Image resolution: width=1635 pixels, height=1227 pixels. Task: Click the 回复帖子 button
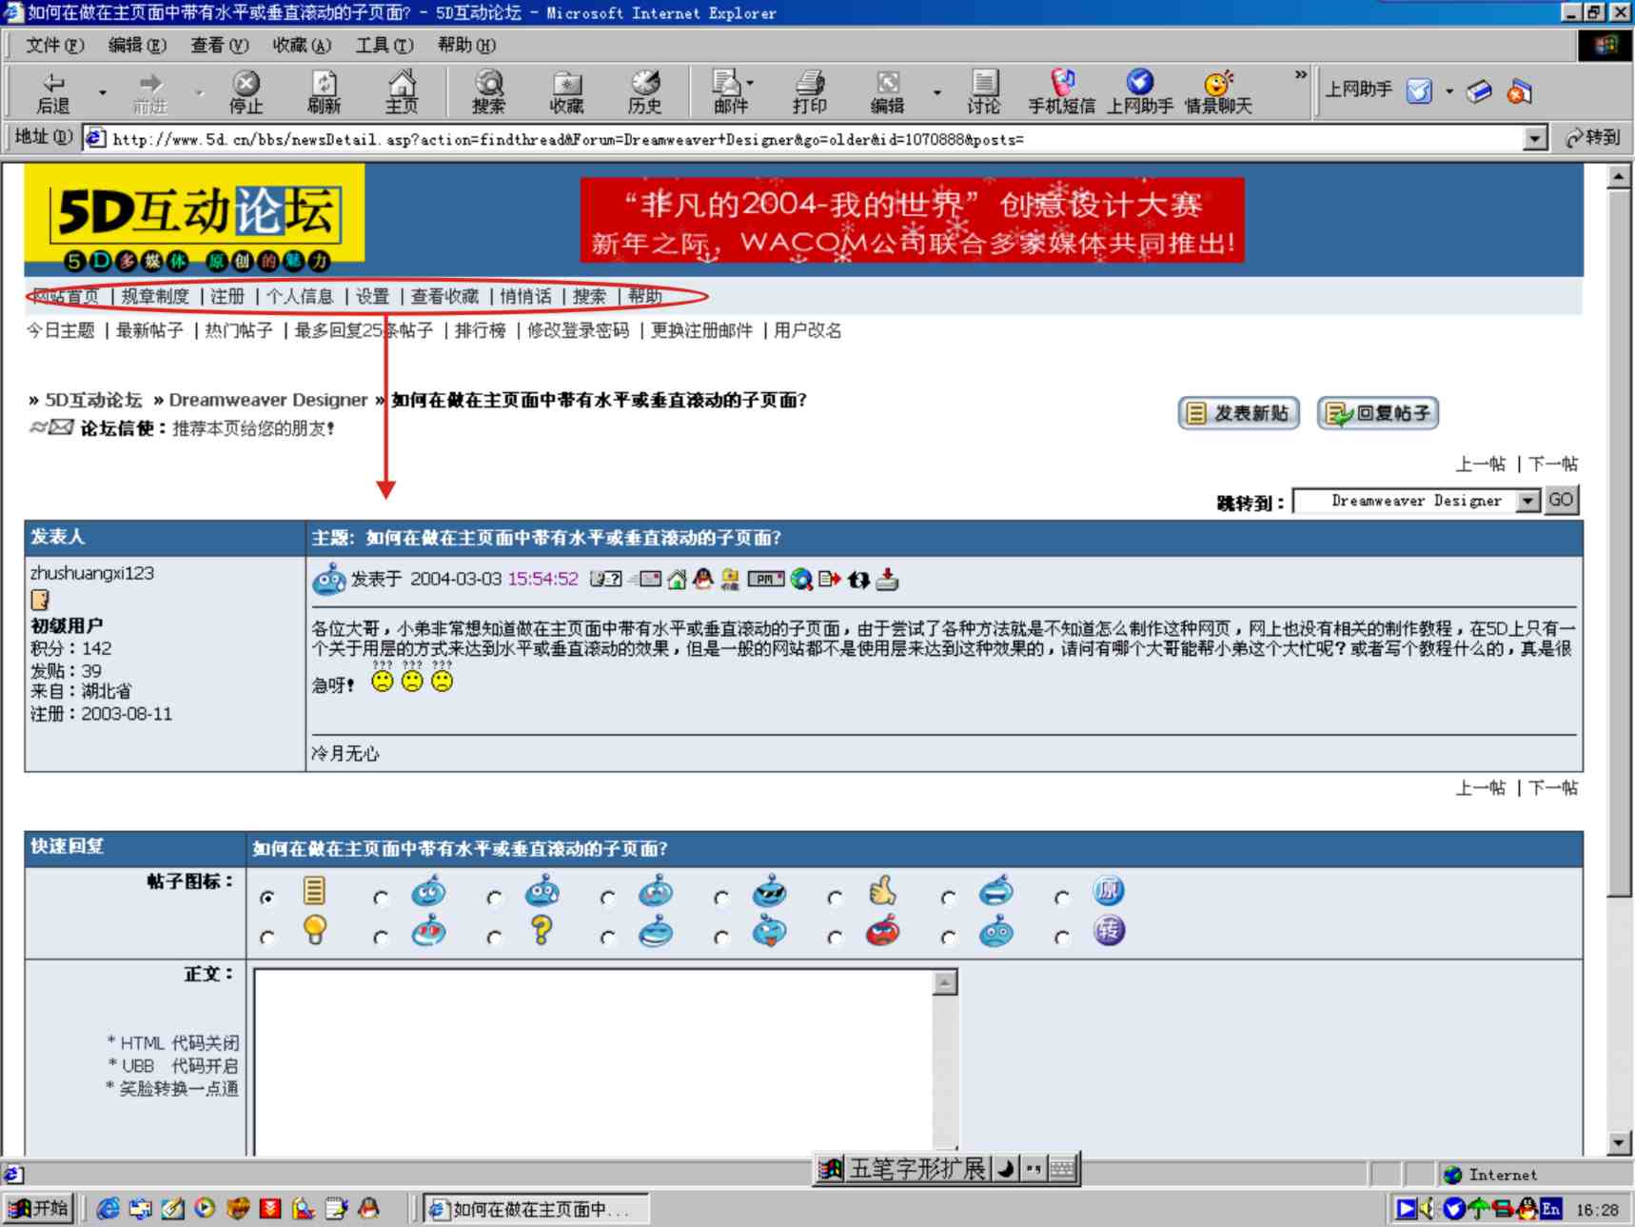(x=1377, y=413)
